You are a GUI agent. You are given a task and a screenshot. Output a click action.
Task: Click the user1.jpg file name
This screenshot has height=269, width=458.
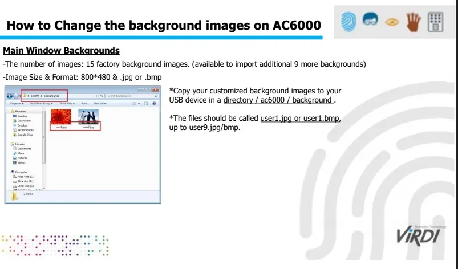(x=61, y=127)
